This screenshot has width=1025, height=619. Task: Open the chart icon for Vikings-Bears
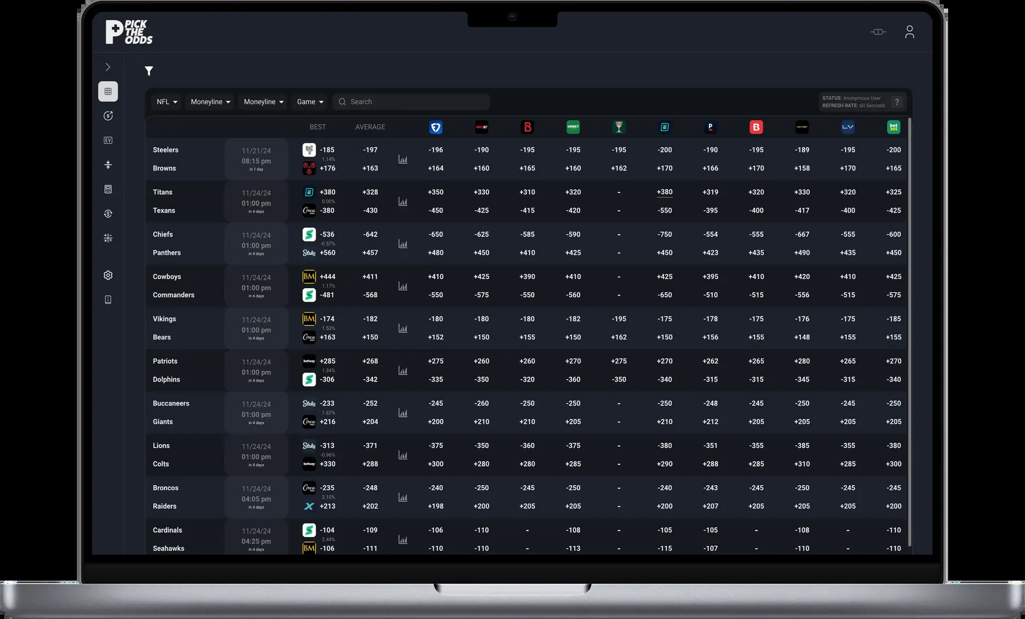403,328
